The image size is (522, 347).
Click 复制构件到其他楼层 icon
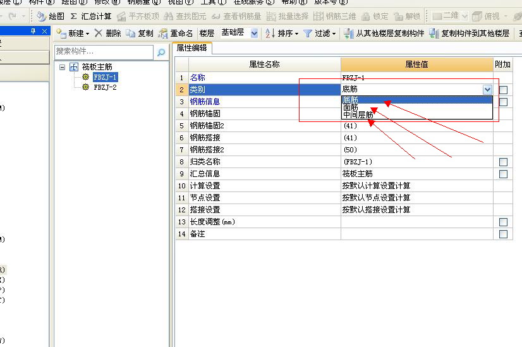click(x=434, y=33)
